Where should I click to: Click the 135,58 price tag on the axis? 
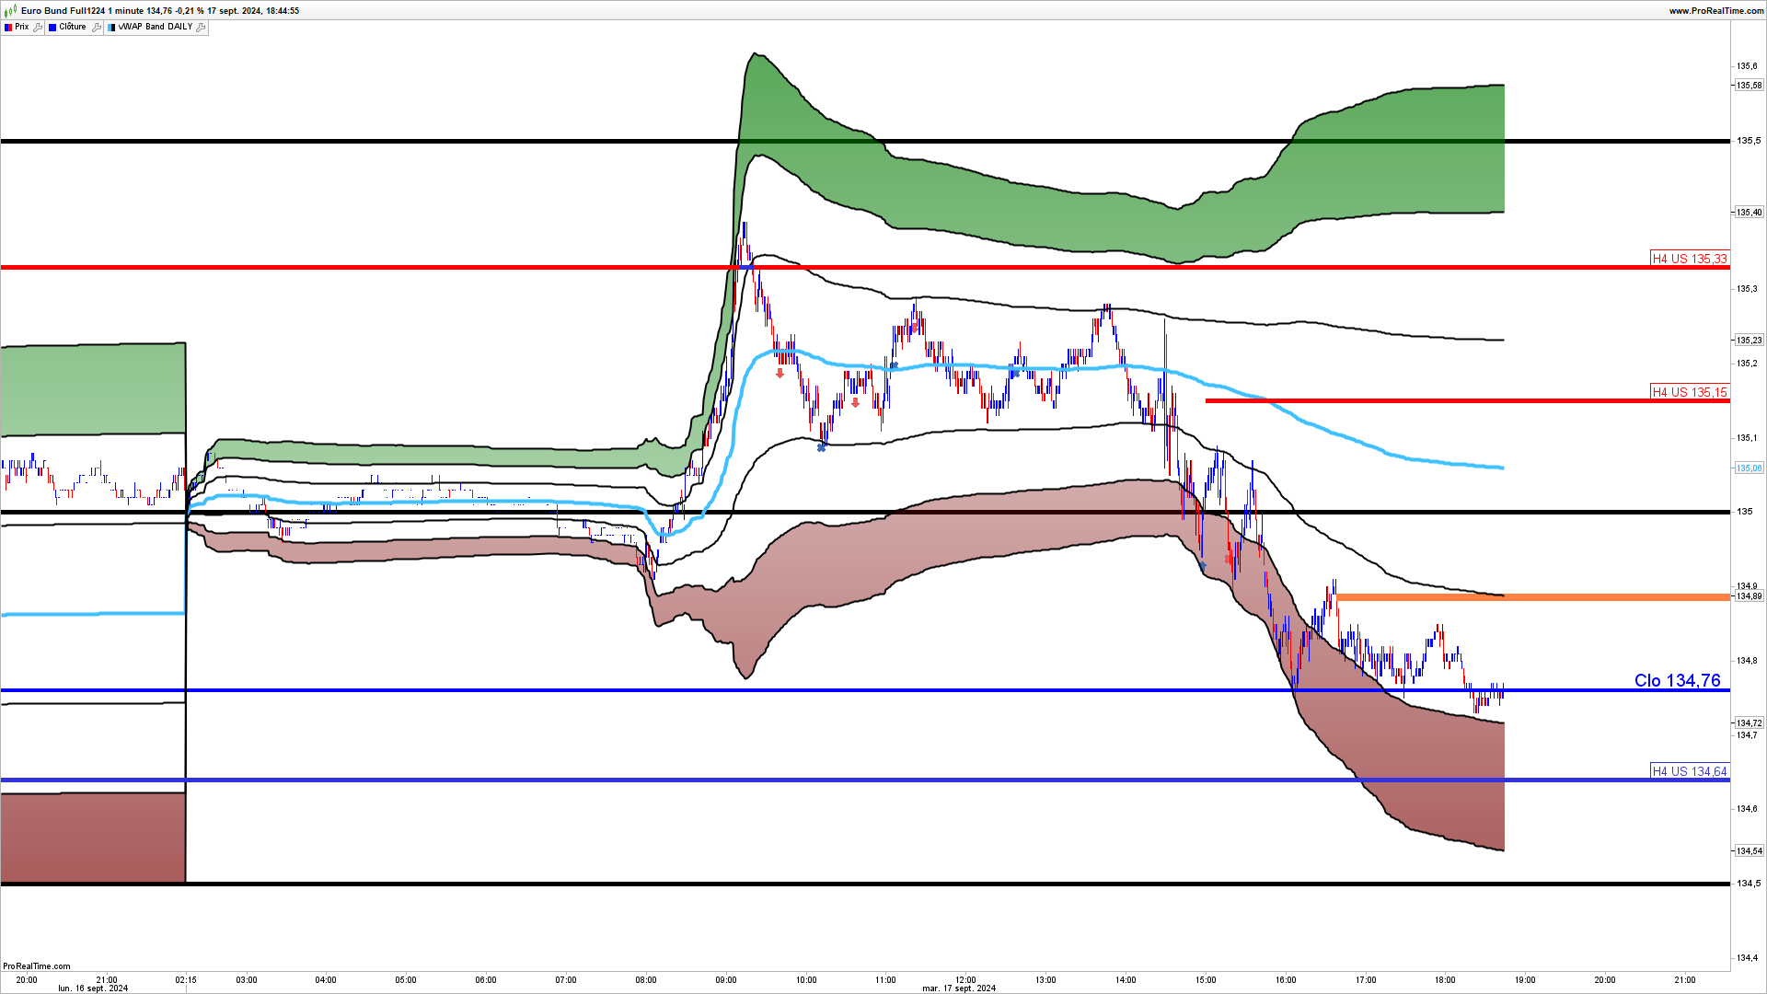coord(1749,86)
